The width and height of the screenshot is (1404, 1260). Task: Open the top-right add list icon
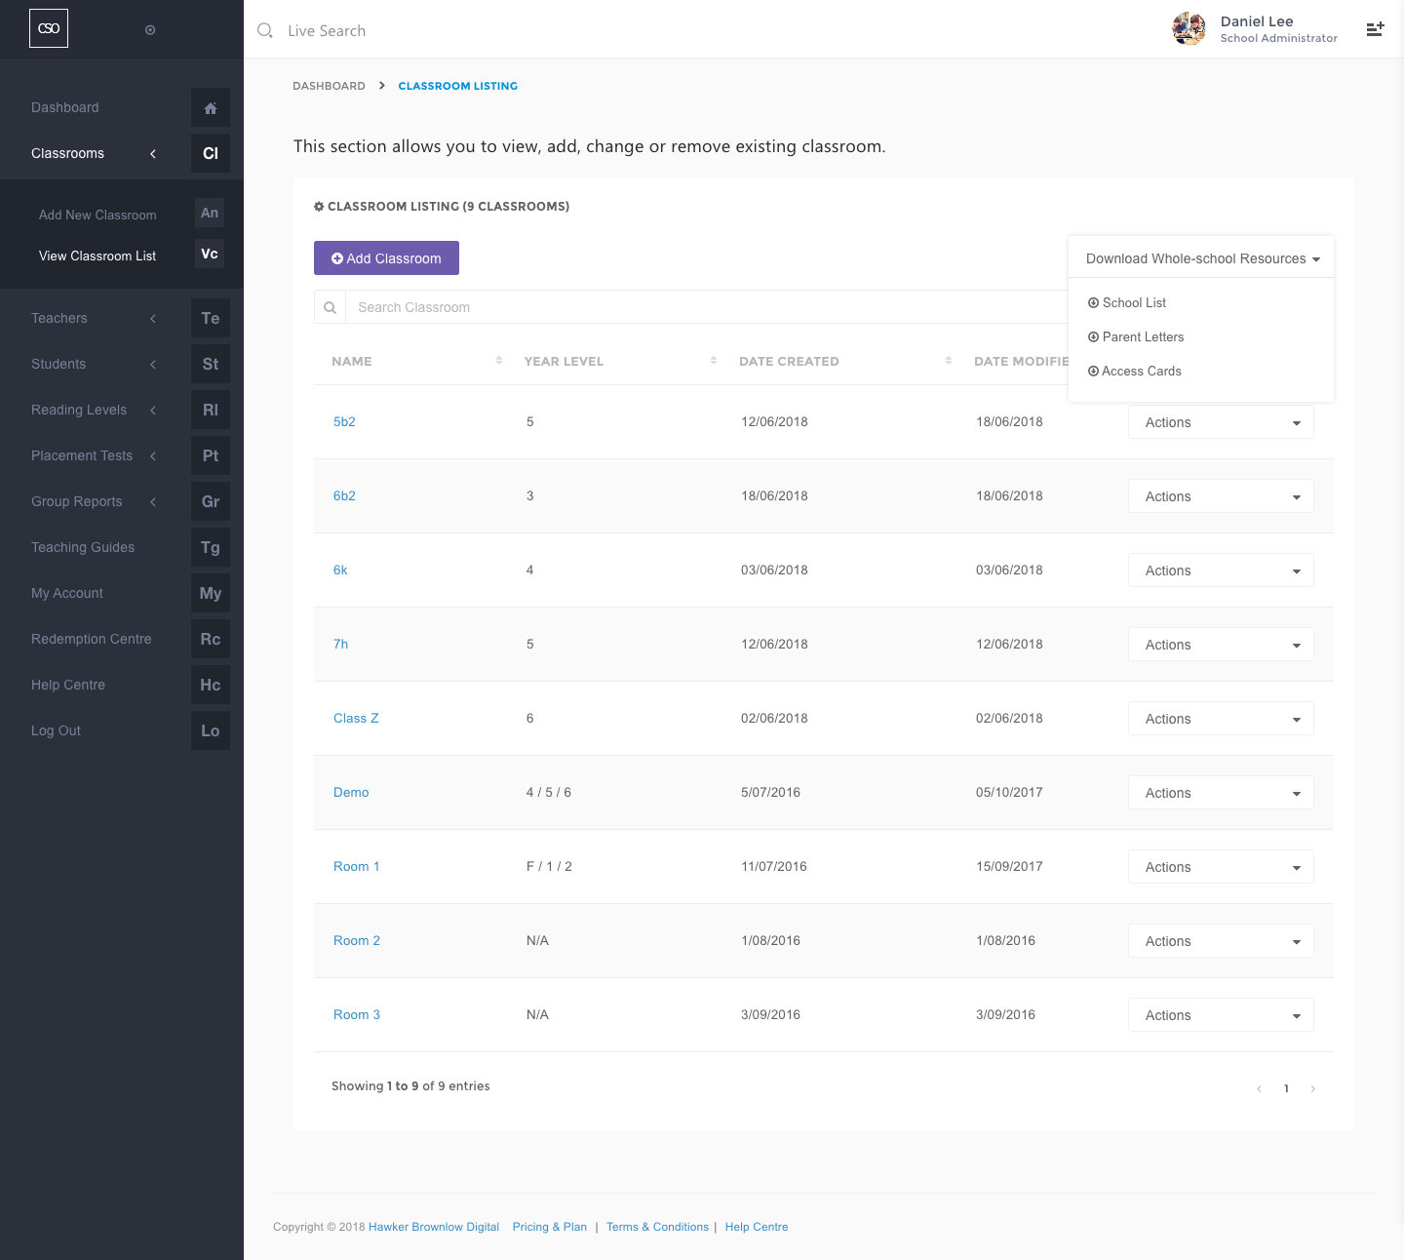coord(1375,29)
